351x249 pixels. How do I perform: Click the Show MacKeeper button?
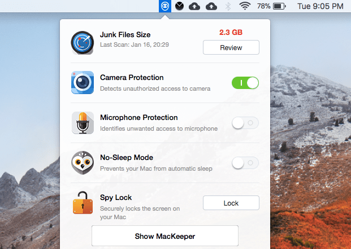tap(164, 236)
